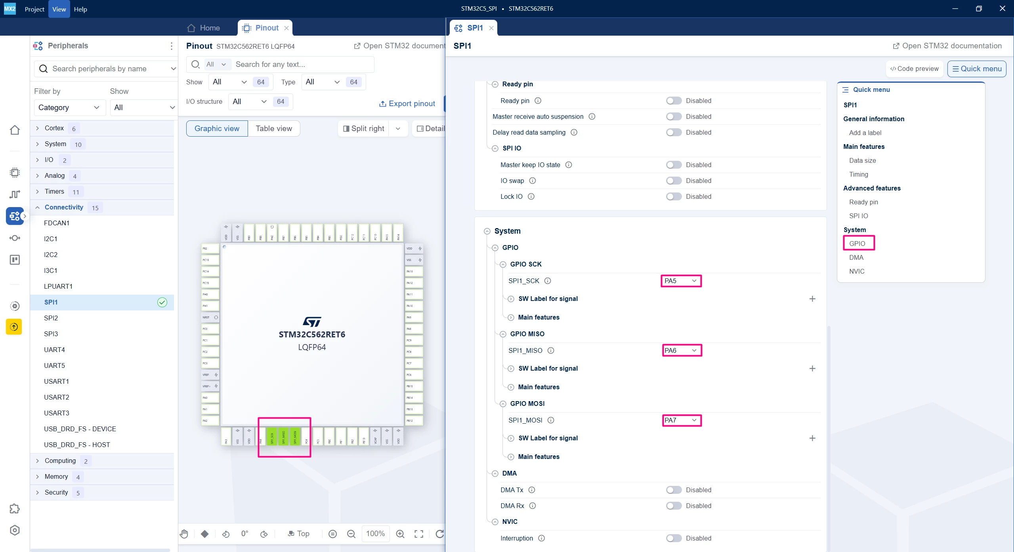Toggle the IO swap switch
The width and height of the screenshot is (1014, 552).
674,181
